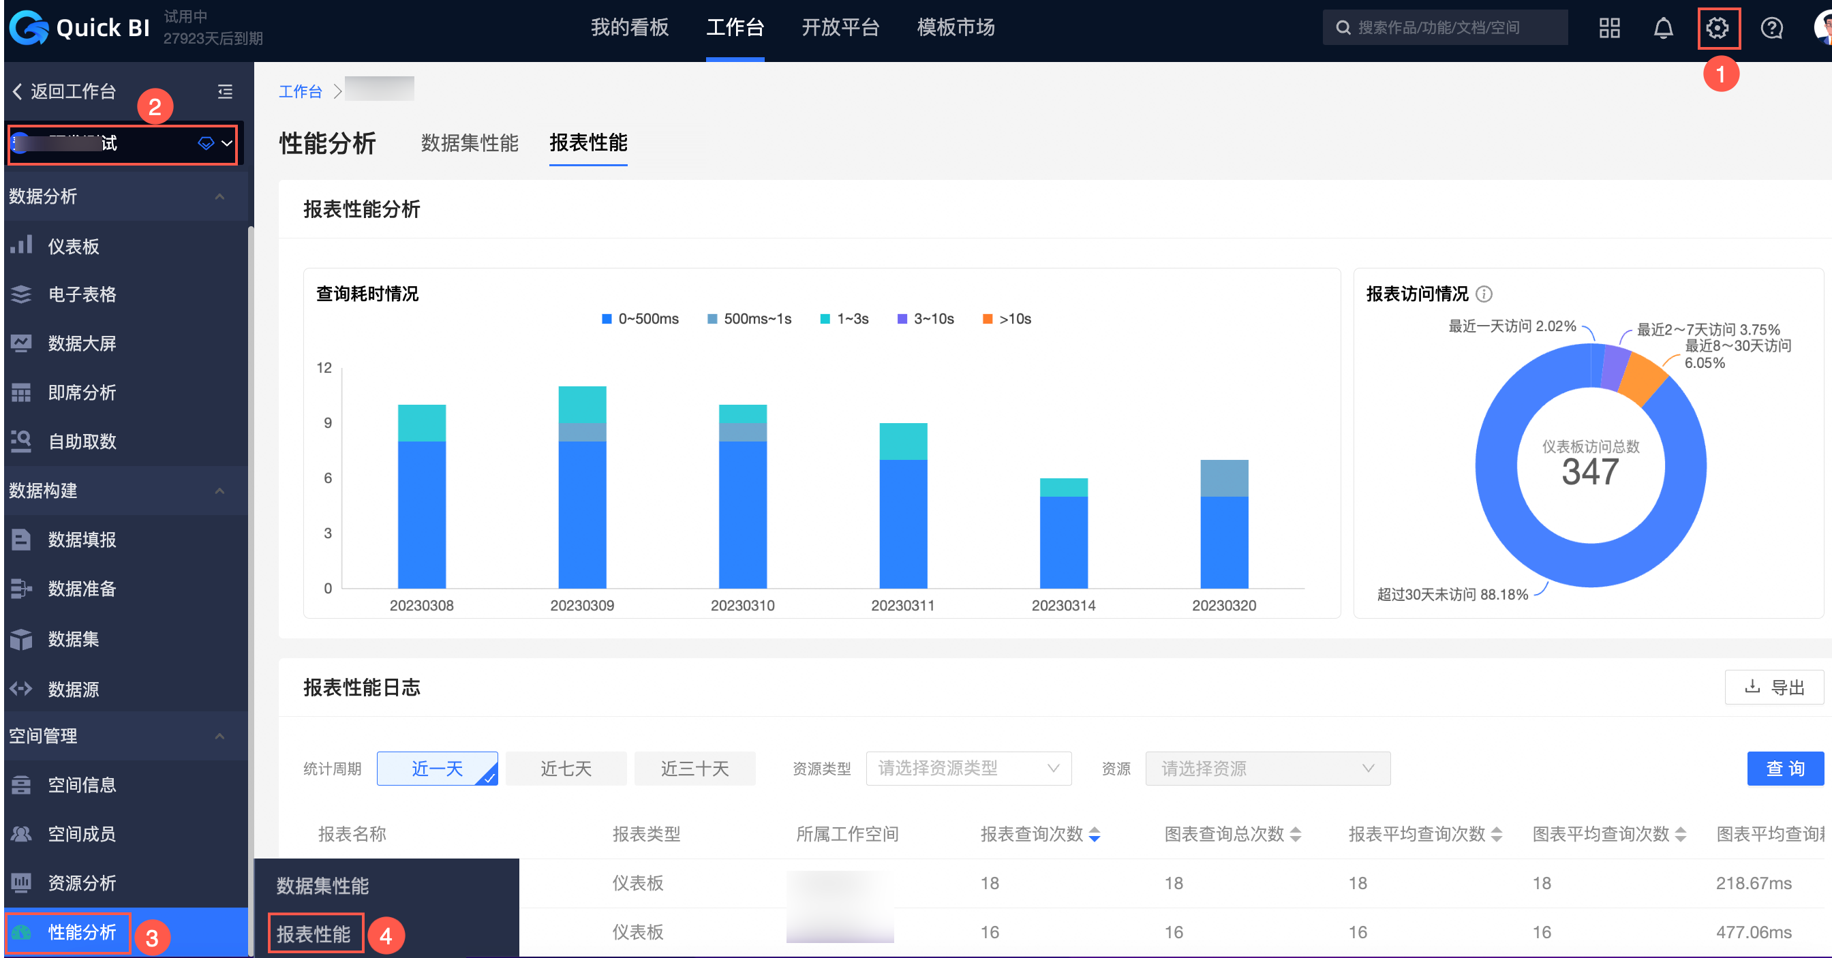
Task: Toggle the 500ms~1s legend series
Action: pyautogui.click(x=750, y=319)
